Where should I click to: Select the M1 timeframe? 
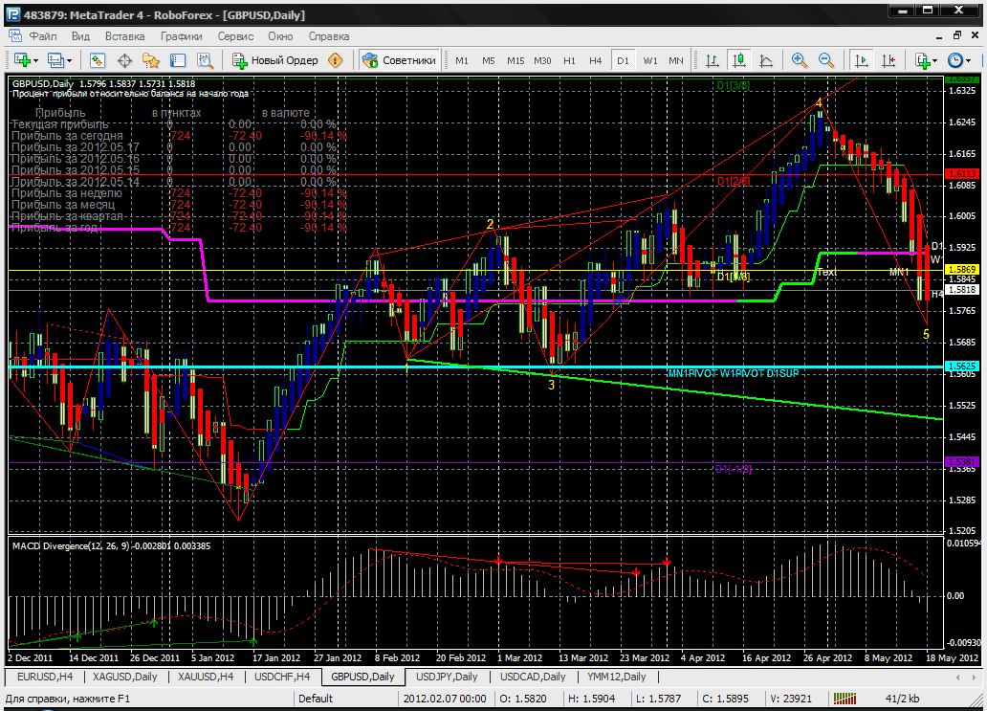[x=462, y=60]
